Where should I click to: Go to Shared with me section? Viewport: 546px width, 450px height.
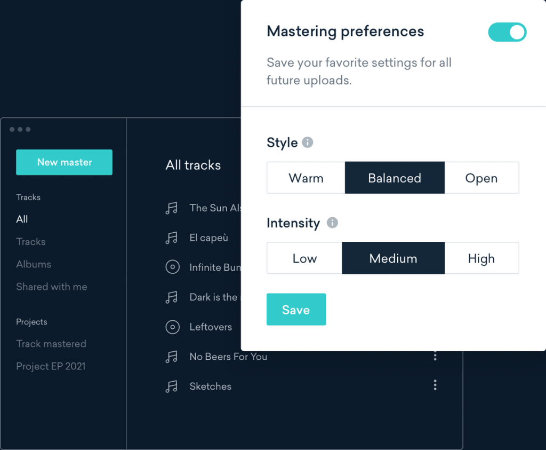[52, 287]
